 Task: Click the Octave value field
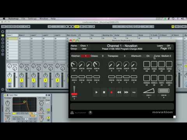click(x=102, y=56)
